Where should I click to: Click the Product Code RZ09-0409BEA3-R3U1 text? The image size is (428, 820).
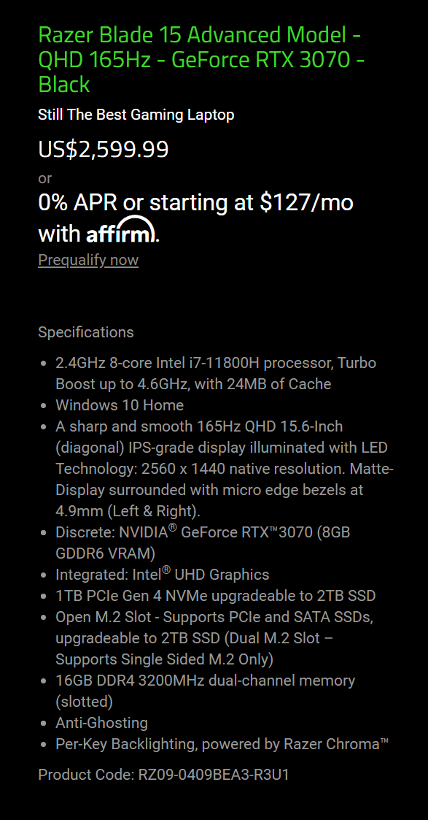point(163,775)
